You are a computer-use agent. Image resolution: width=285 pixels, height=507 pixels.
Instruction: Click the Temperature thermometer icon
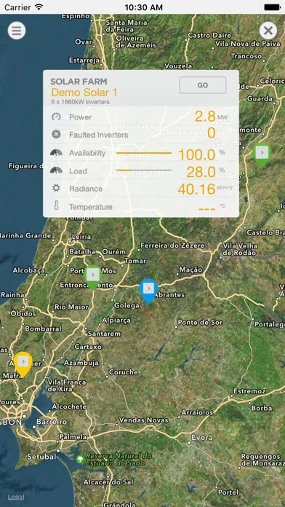click(x=56, y=205)
